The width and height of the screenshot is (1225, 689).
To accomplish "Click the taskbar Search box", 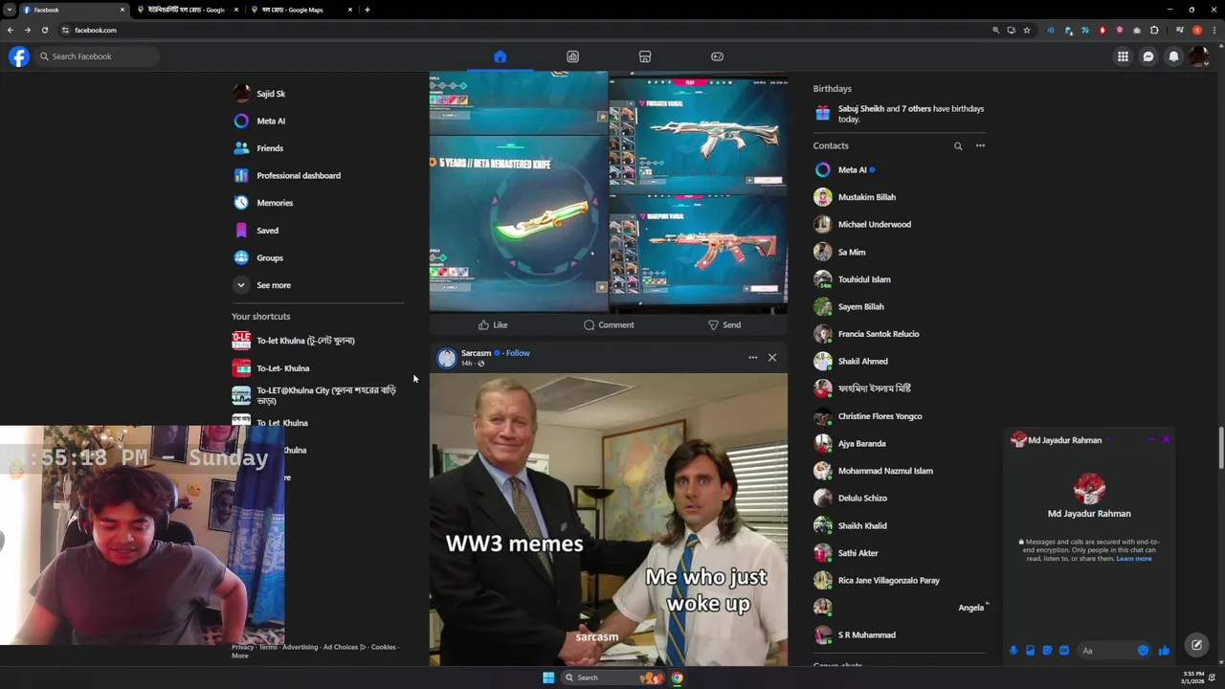I will click(x=612, y=678).
